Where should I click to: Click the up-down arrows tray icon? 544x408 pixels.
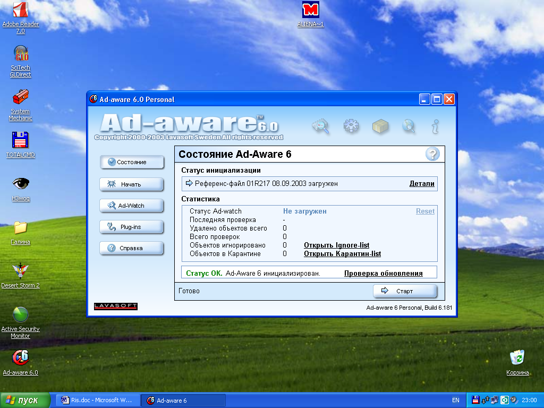coord(486,400)
